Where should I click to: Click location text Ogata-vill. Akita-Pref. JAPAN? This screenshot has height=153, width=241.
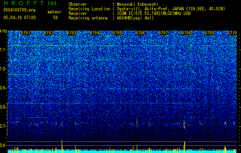150,9
